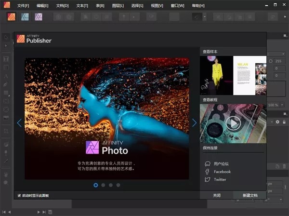The image size is (289, 216).
Task: Play the tutorial video thumbnail
Action: pos(233,123)
